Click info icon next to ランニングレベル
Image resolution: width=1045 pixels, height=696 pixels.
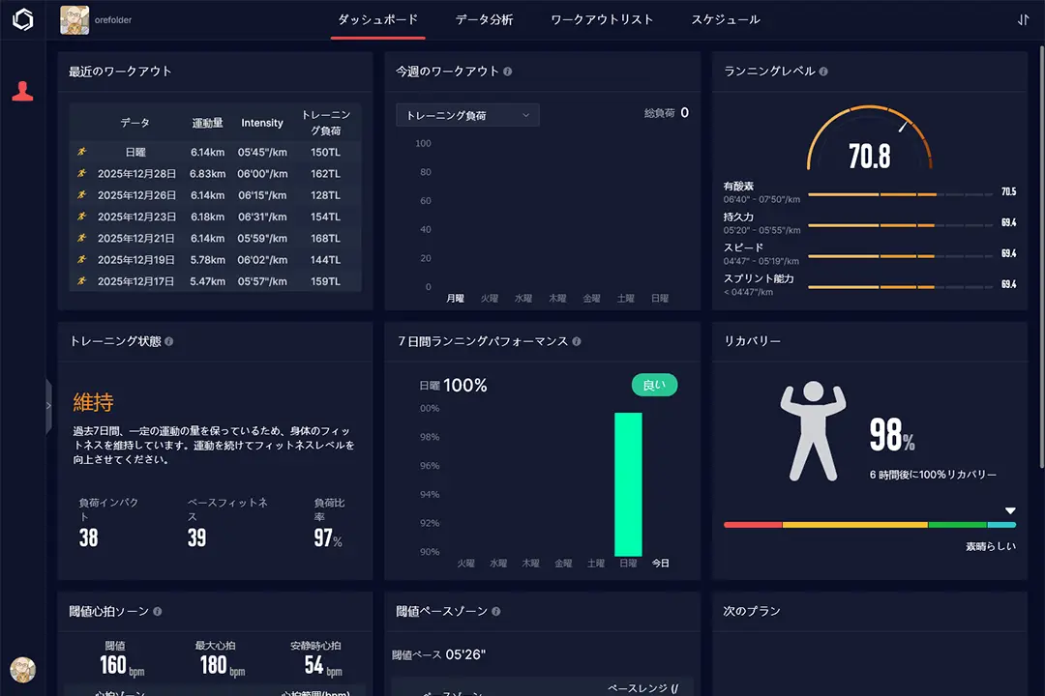[823, 72]
